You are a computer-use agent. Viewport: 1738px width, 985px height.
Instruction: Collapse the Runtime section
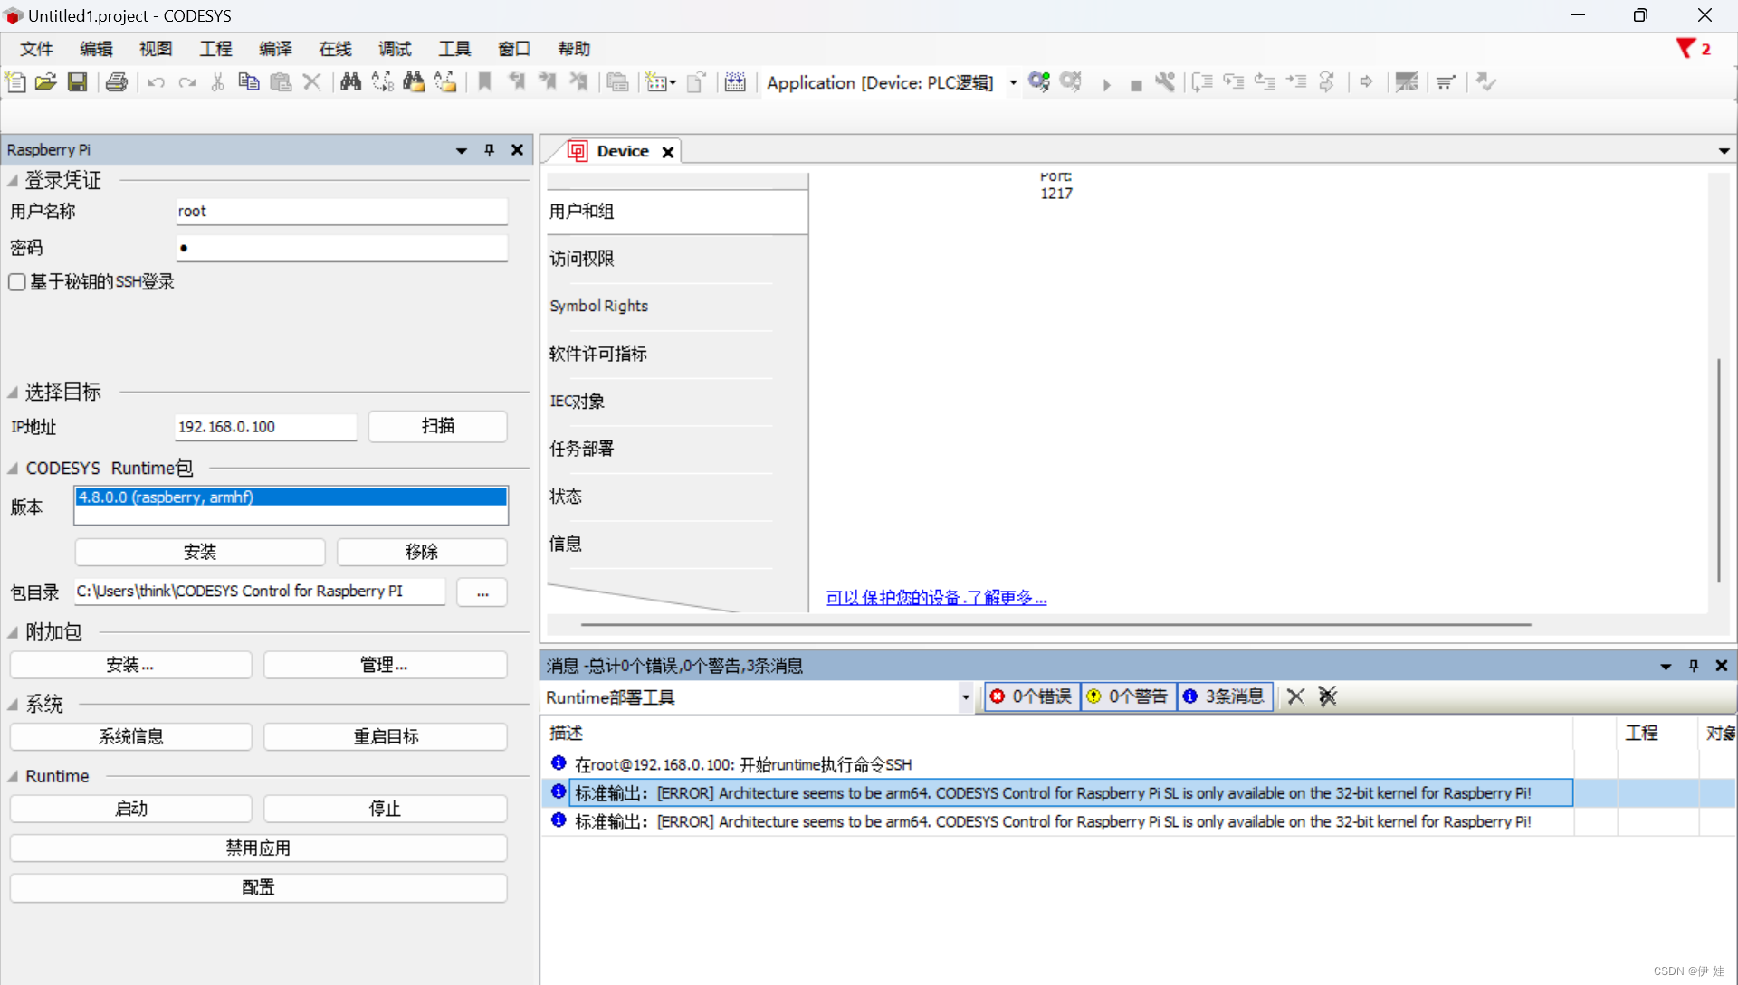click(13, 777)
